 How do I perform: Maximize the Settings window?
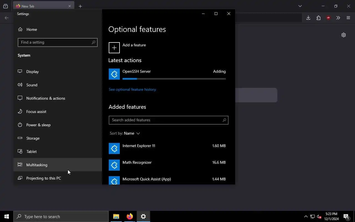216,14
